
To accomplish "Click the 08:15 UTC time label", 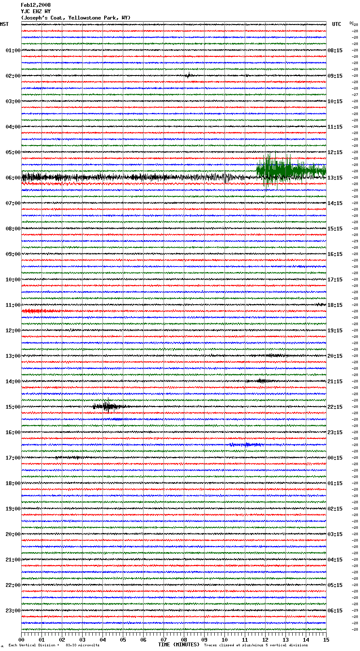I will coord(335,51).
